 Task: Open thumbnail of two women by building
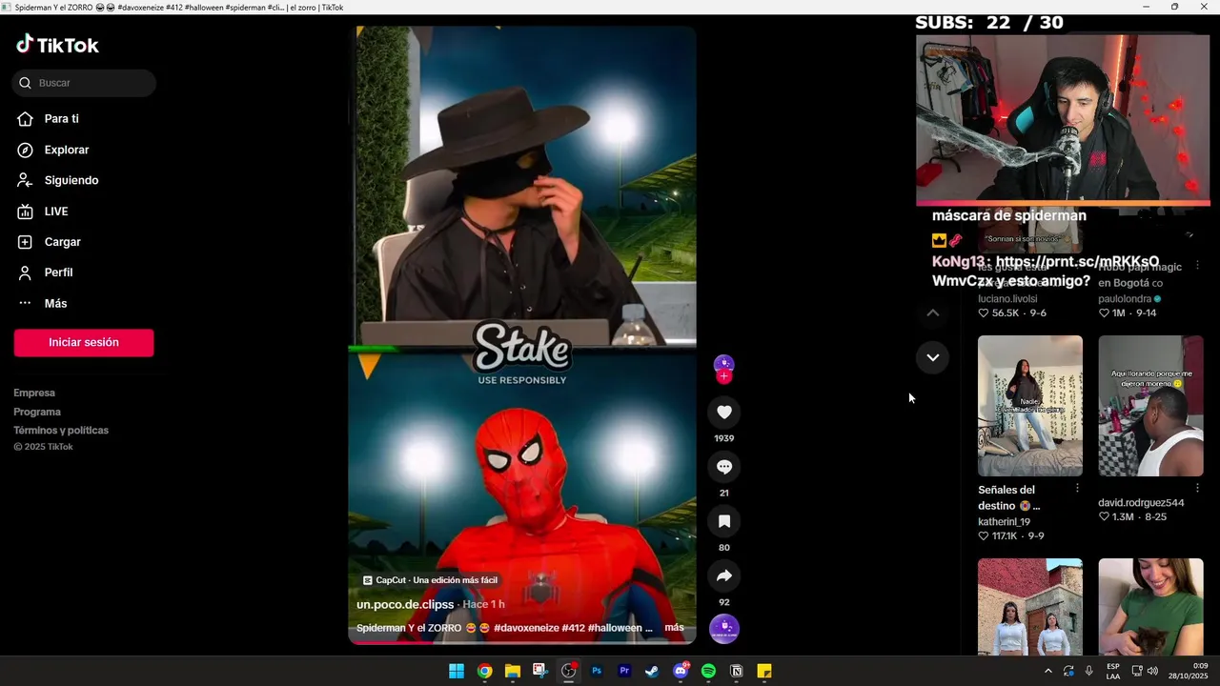(1030, 607)
